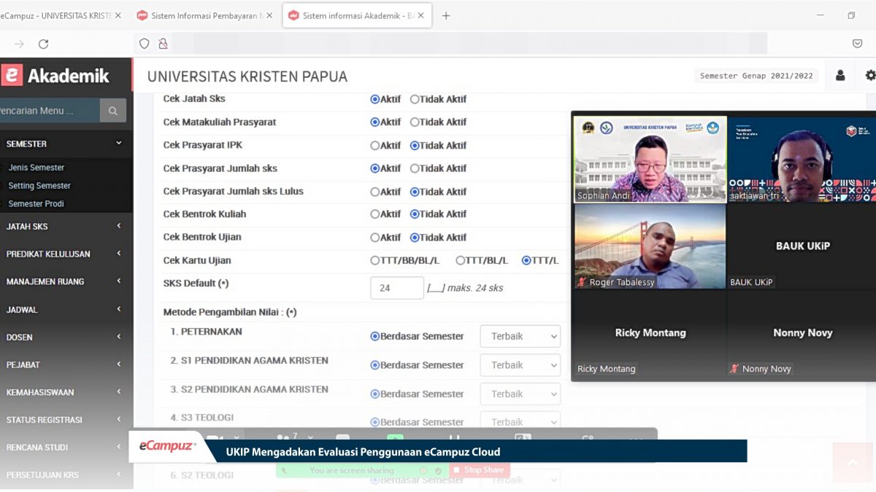The image size is (876, 492).
Task: Open a new browser tab with plus
Action: tap(446, 15)
